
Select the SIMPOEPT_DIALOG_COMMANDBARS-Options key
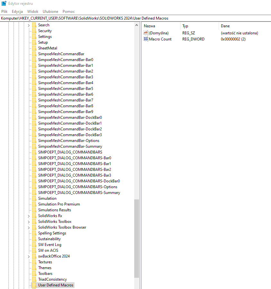(78, 187)
